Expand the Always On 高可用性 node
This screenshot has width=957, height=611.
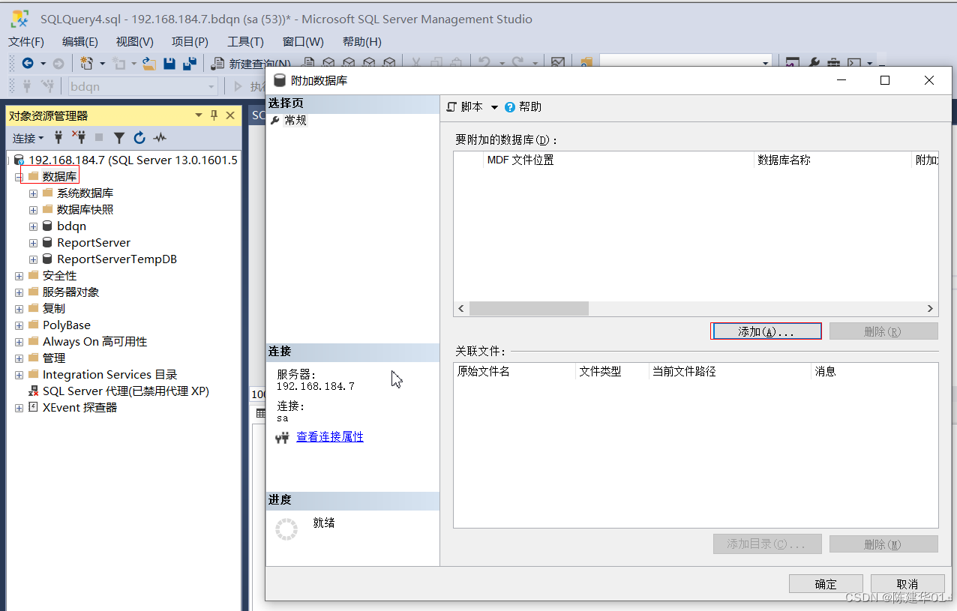pos(19,342)
